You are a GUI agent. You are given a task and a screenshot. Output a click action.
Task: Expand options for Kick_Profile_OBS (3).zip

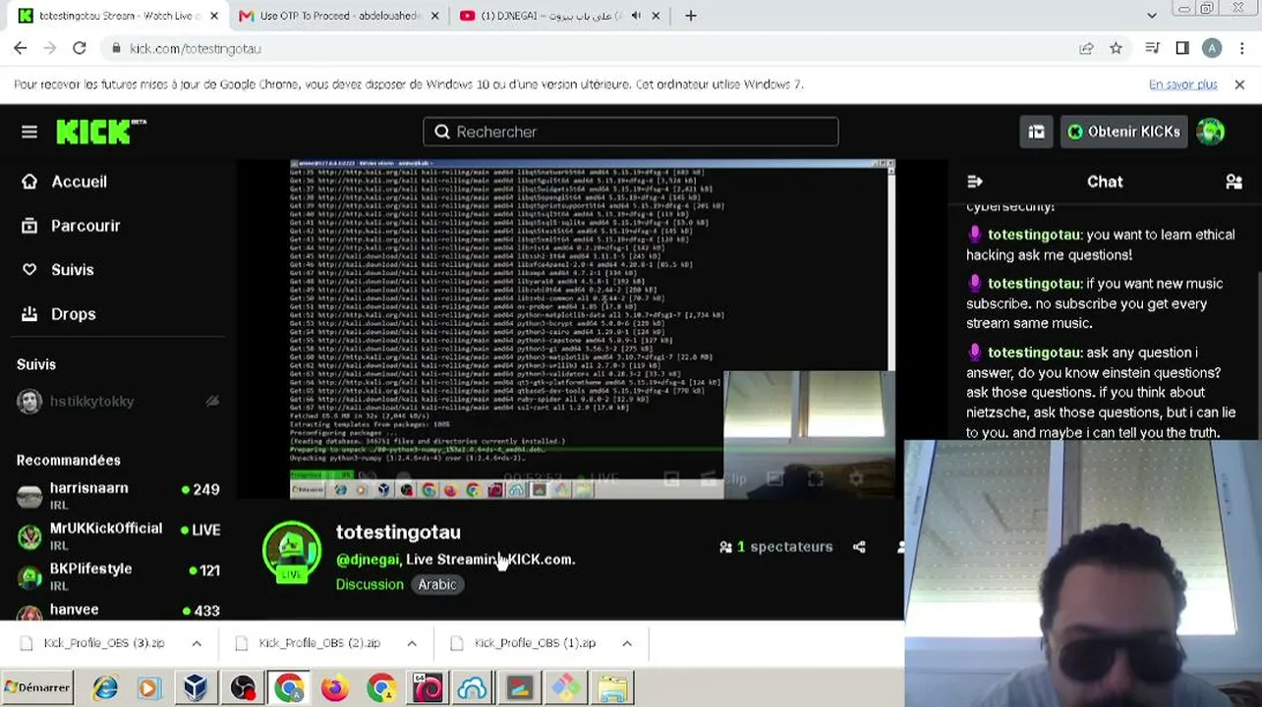coord(197,643)
